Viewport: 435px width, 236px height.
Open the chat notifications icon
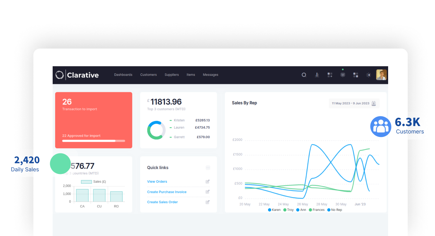(x=343, y=75)
